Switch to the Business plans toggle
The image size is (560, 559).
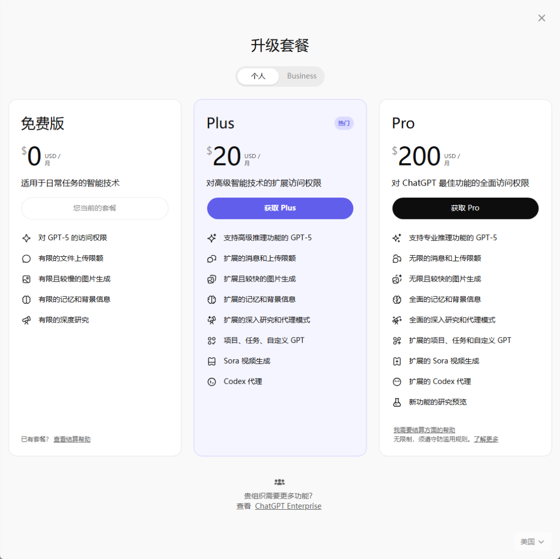[302, 76]
